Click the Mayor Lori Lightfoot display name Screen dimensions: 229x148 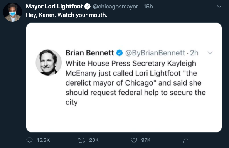pos(54,7)
